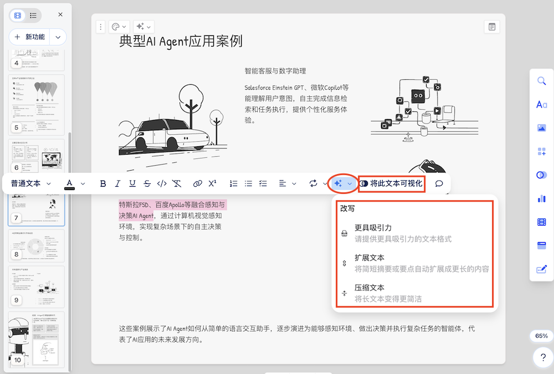Click the 将此文本可视化 button
554x374 pixels.
[392, 183]
